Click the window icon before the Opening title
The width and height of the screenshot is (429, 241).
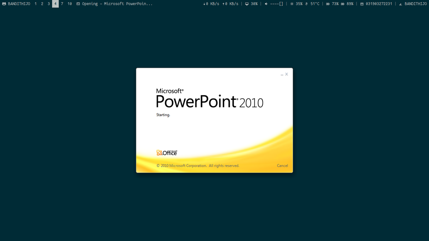[78, 4]
